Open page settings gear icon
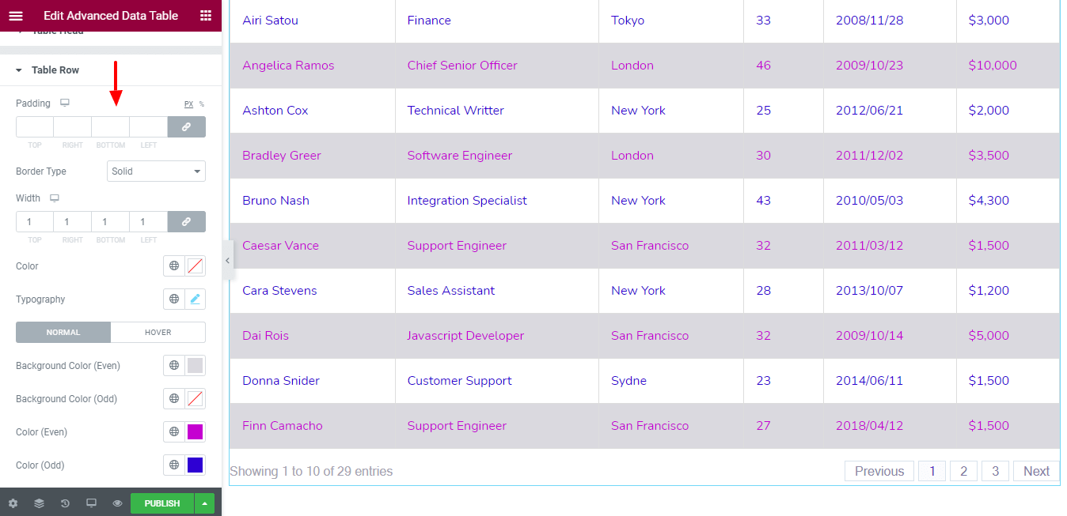Image resolution: width=1067 pixels, height=516 pixels. (x=13, y=503)
